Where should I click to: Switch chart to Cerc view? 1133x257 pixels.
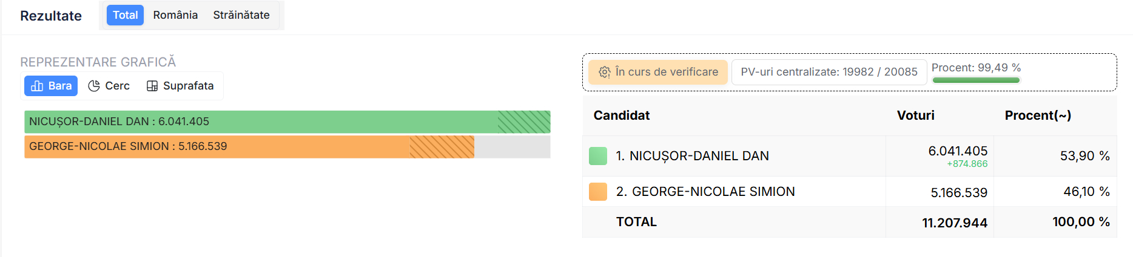[109, 86]
